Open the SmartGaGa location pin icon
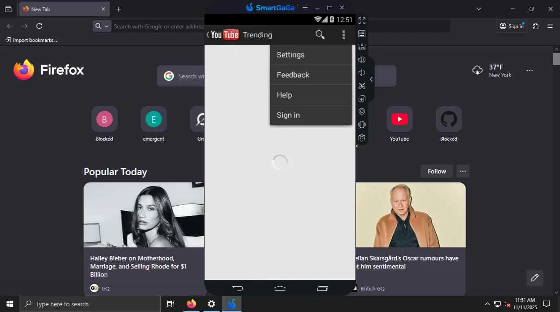Viewport: 560px width, 312px height. pyautogui.click(x=362, y=112)
